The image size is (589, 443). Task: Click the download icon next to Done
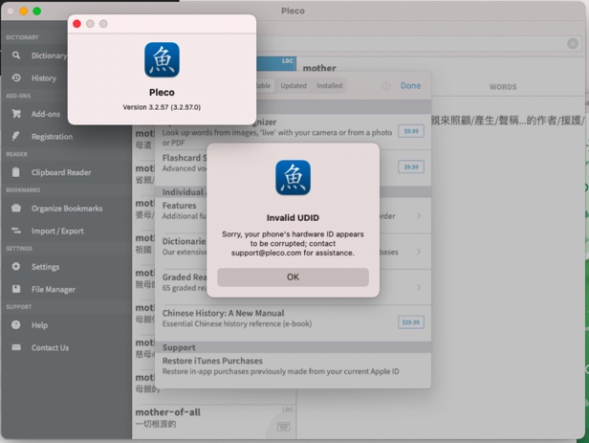pyautogui.click(x=386, y=85)
